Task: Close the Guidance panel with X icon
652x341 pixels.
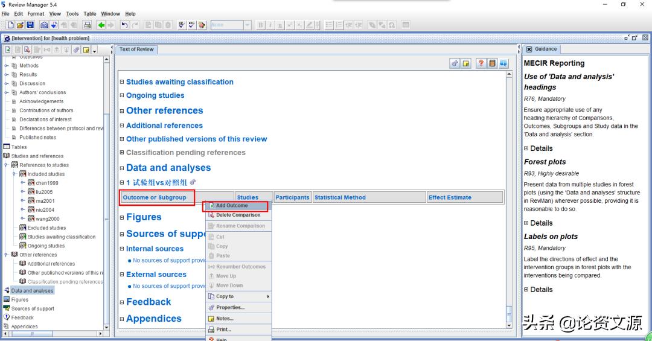Action: (529, 49)
